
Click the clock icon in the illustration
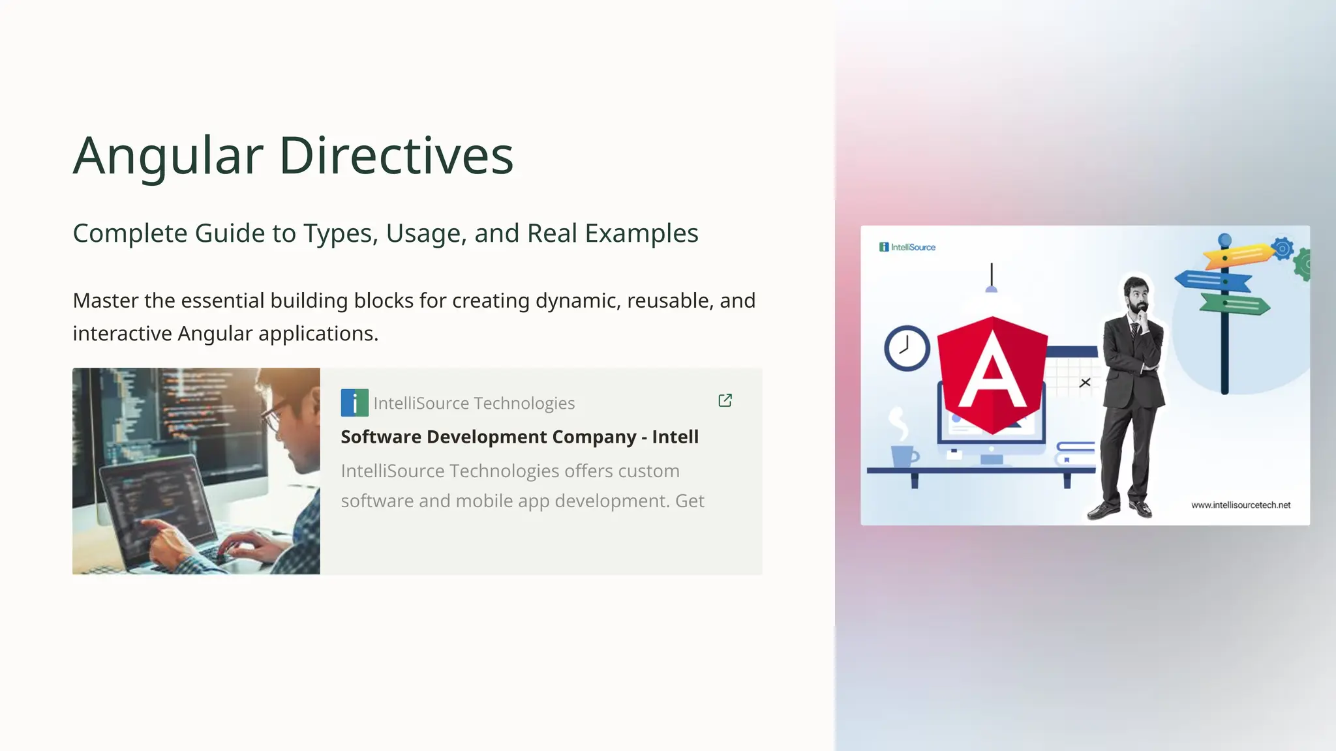(907, 348)
